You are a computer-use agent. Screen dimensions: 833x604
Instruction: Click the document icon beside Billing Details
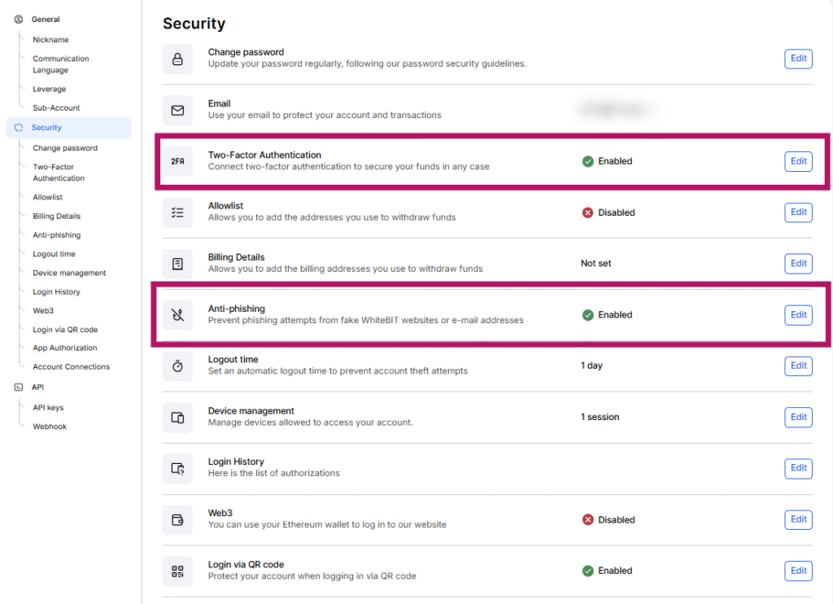(x=177, y=263)
